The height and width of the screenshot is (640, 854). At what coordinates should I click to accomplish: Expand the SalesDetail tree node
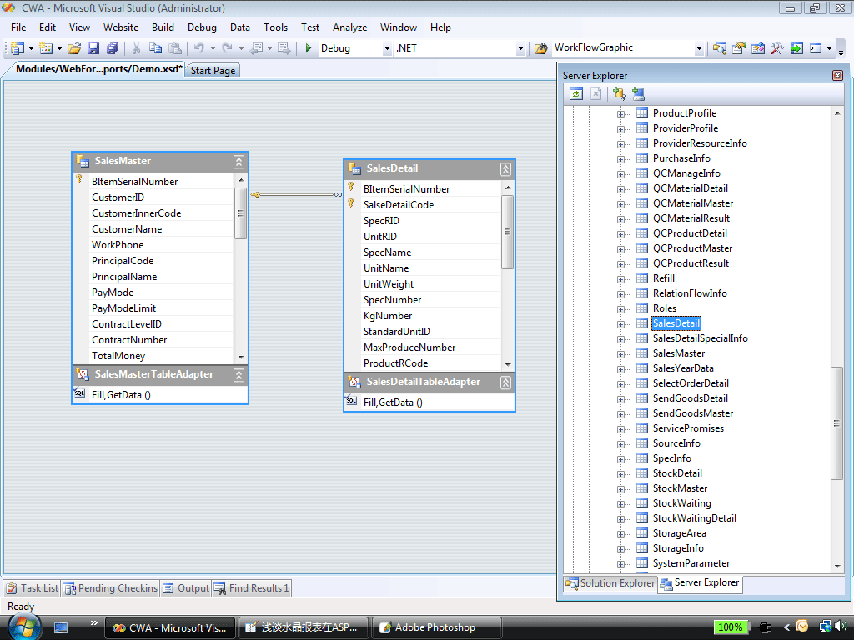click(x=620, y=324)
